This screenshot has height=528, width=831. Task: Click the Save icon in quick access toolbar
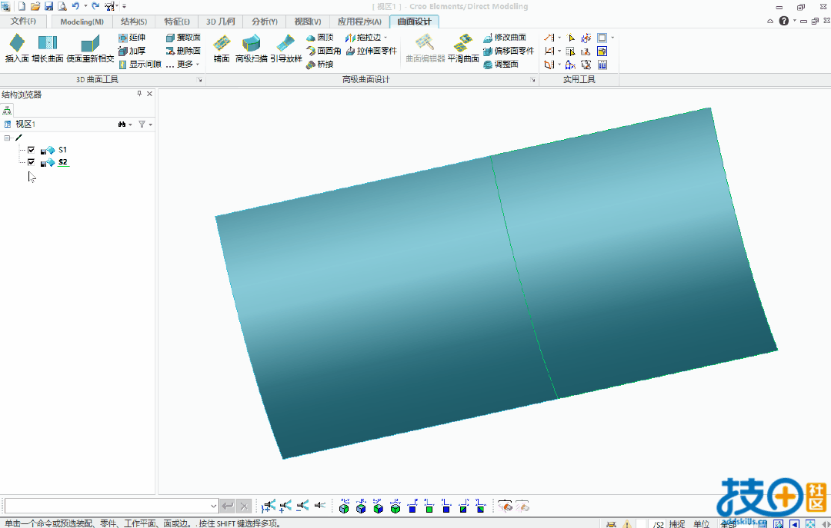click(48, 6)
